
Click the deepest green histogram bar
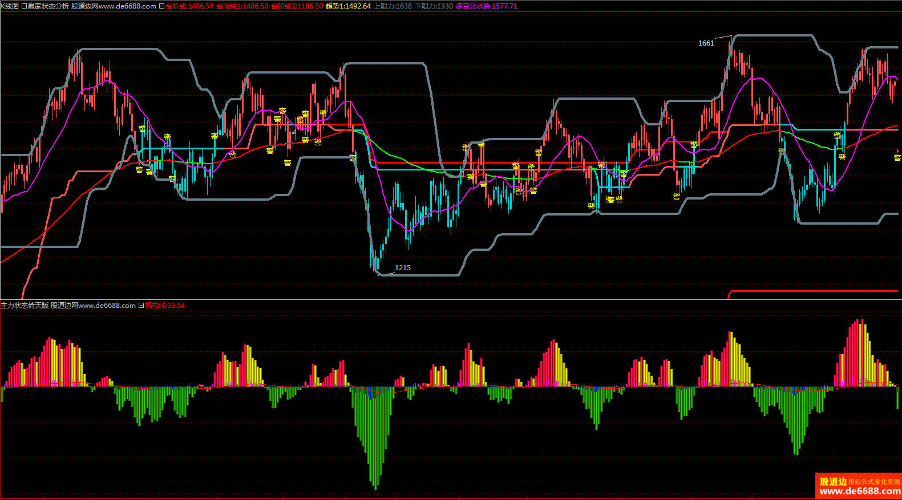click(375, 485)
